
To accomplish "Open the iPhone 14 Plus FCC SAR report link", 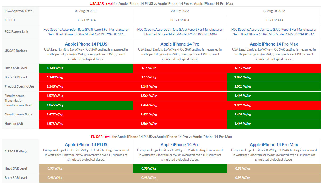I will pos(86,32).
